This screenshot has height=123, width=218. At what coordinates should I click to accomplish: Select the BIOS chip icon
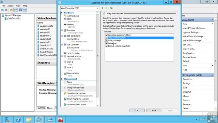click(x=65, y=19)
